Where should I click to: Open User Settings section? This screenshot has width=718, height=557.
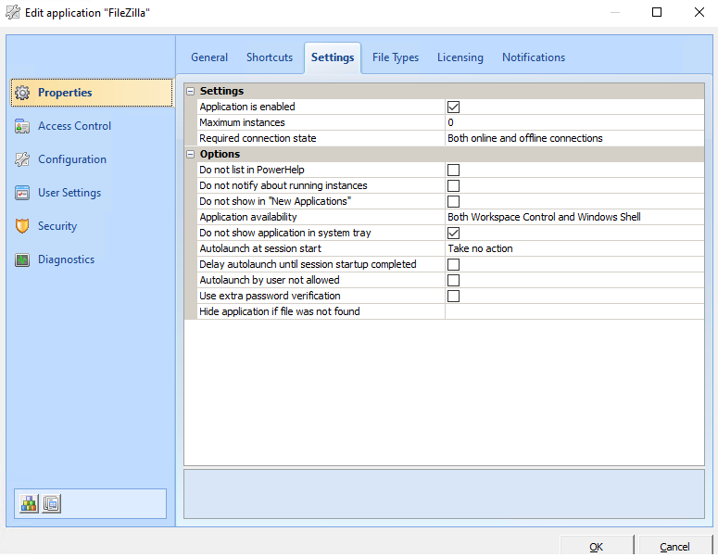click(92, 193)
